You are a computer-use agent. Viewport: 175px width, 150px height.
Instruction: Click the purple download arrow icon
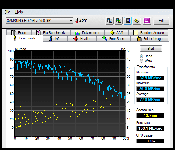pos(147,21)
